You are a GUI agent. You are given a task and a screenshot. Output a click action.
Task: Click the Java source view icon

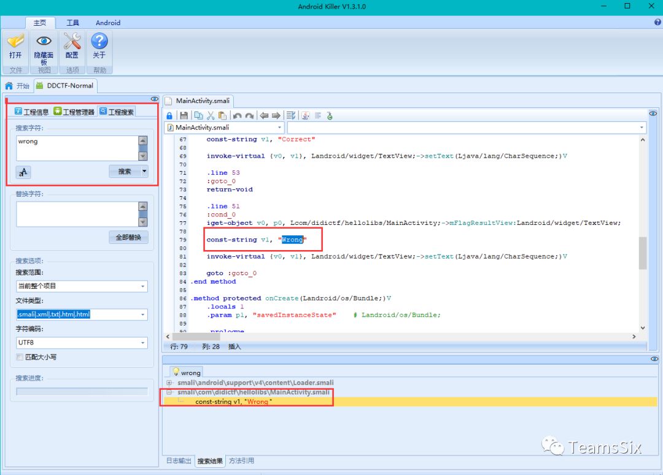tap(306, 116)
